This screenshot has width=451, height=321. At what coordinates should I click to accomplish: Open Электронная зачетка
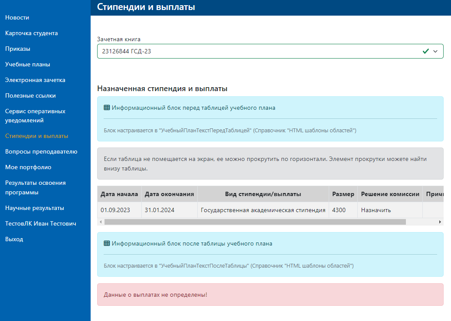pos(35,80)
